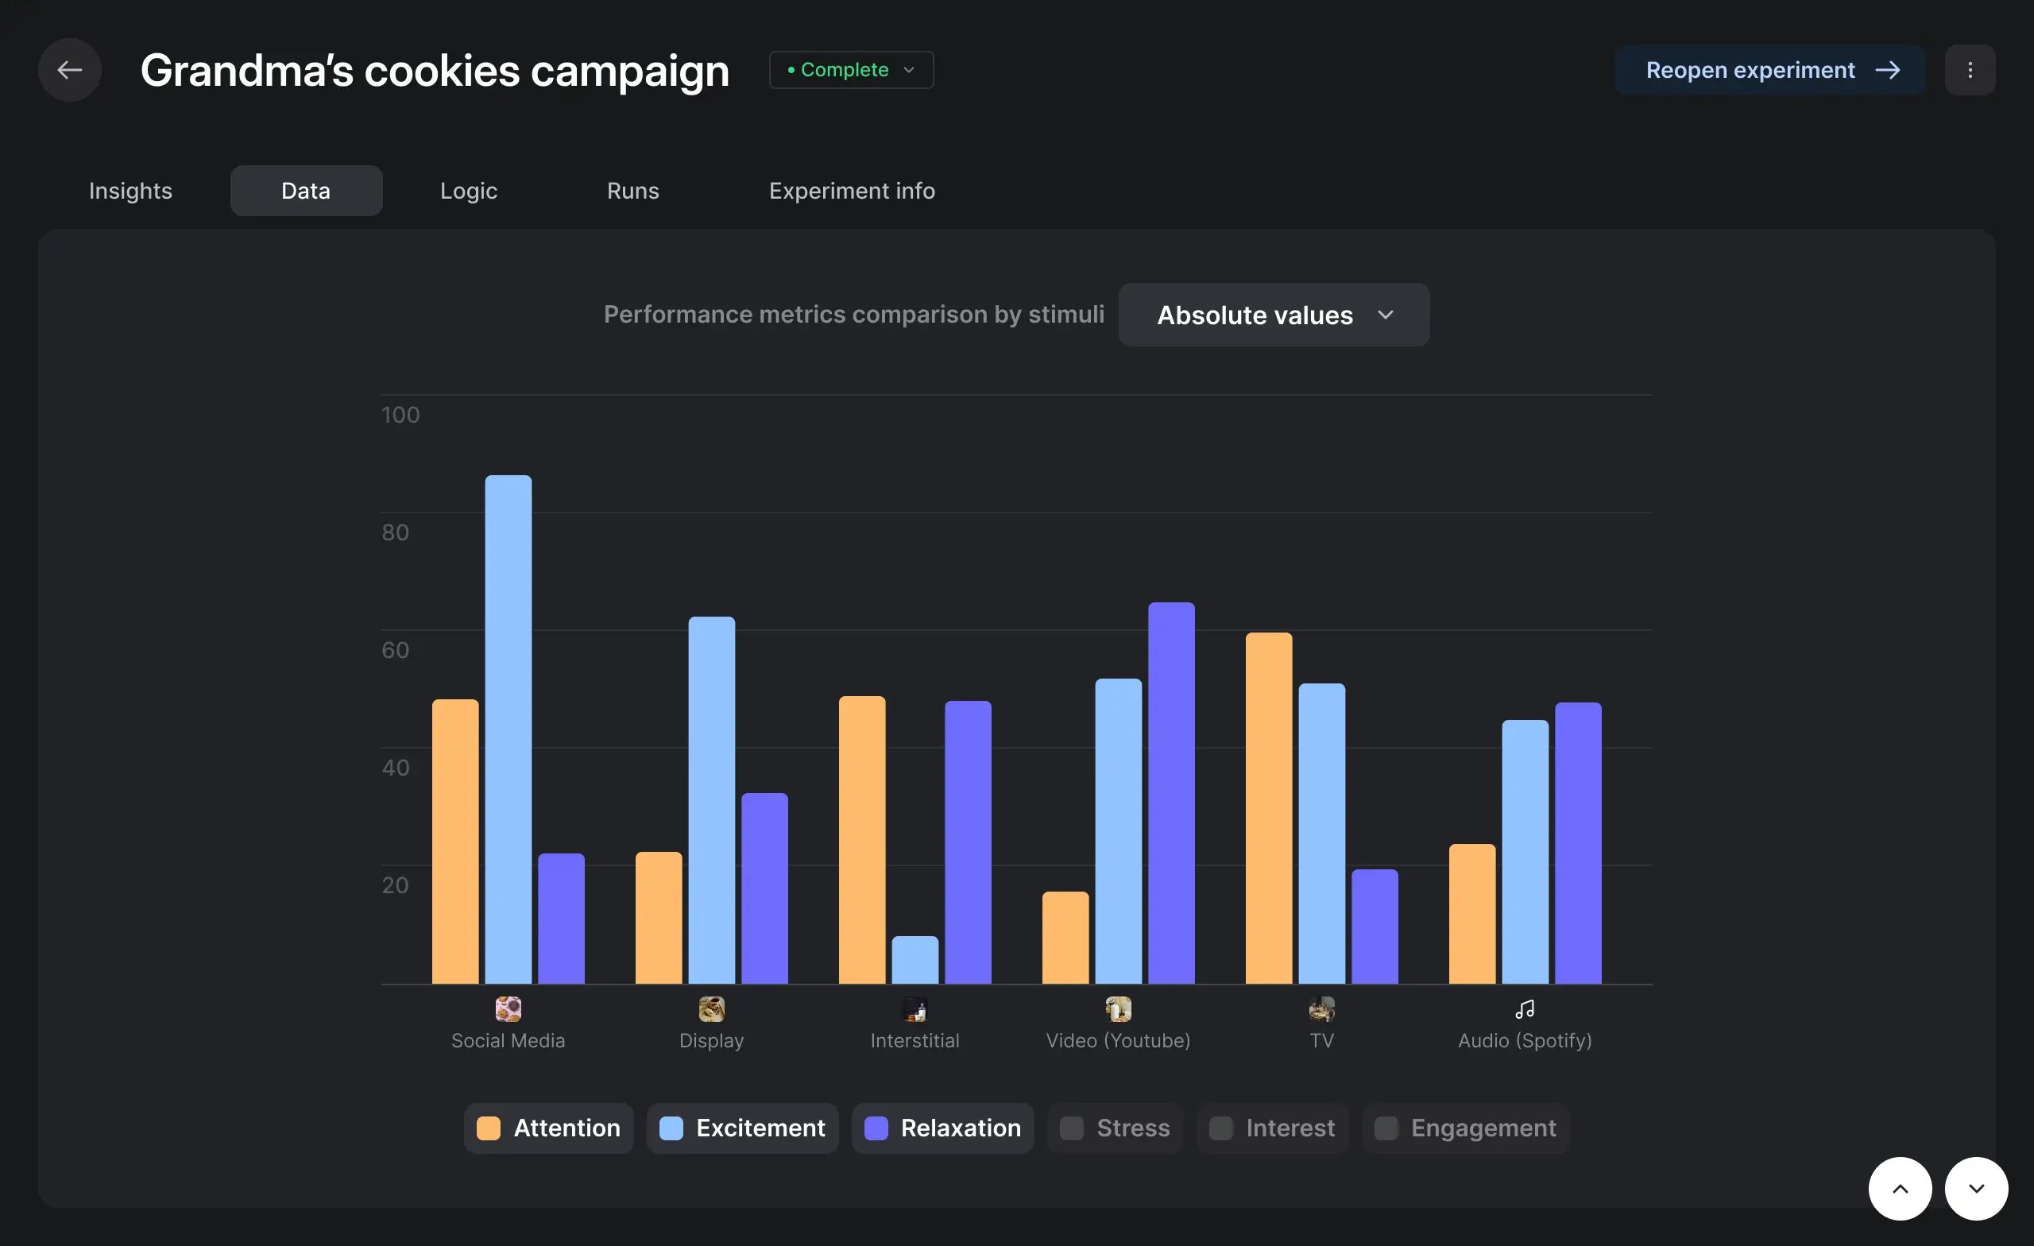Toggle the Interest metric checkbox

click(1221, 1128)
